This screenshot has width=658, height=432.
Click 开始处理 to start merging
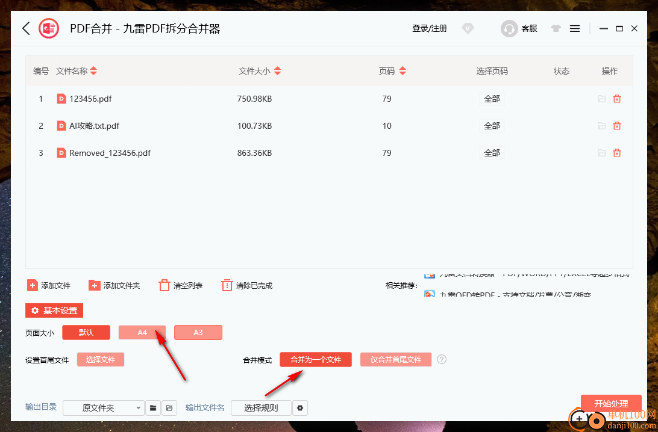pyautogui.click(x=611, y=404)
